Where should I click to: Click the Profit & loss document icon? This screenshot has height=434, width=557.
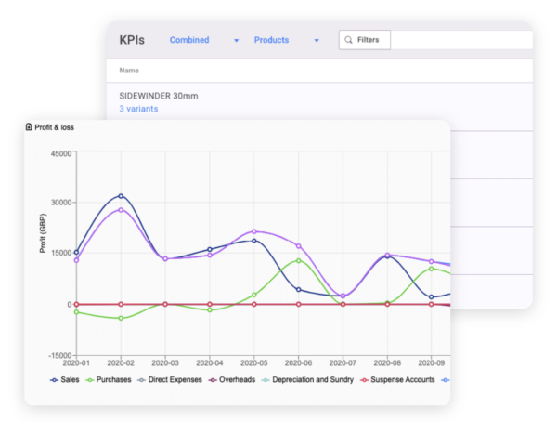[29, 126]
